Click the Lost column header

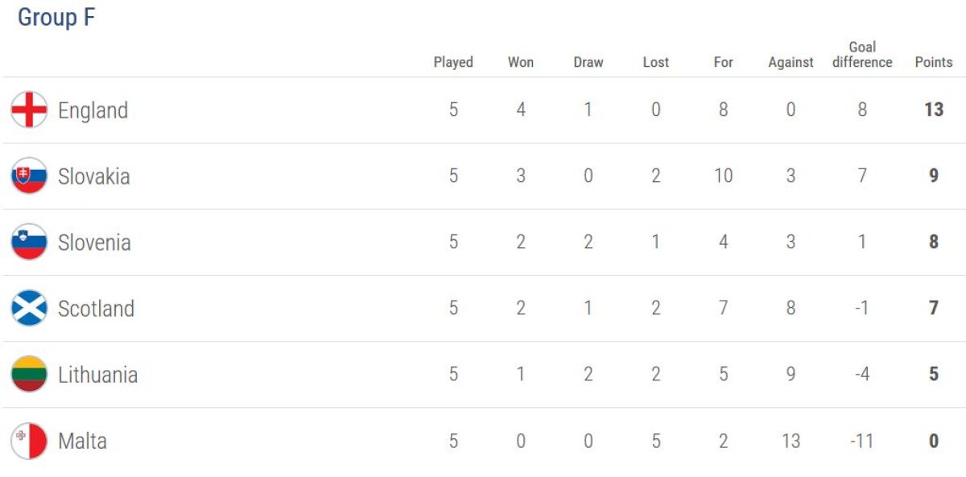[x=656, y=62]
